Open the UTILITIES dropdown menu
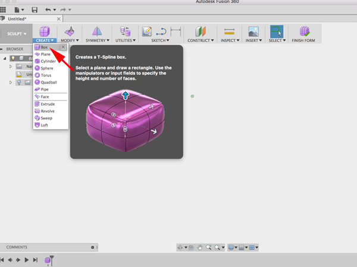 coord(126,40)
